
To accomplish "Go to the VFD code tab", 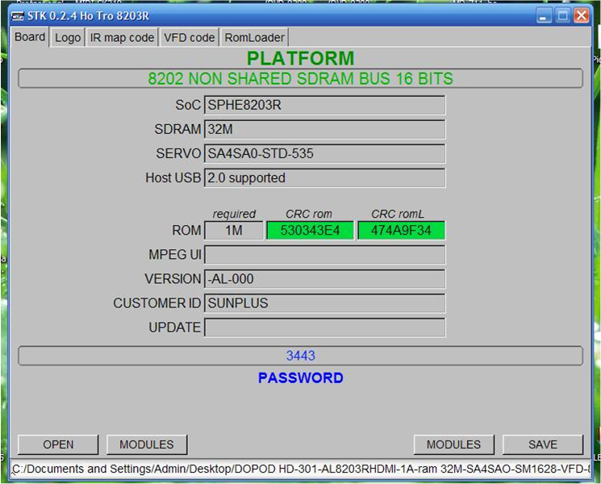I will coord(189,38).
